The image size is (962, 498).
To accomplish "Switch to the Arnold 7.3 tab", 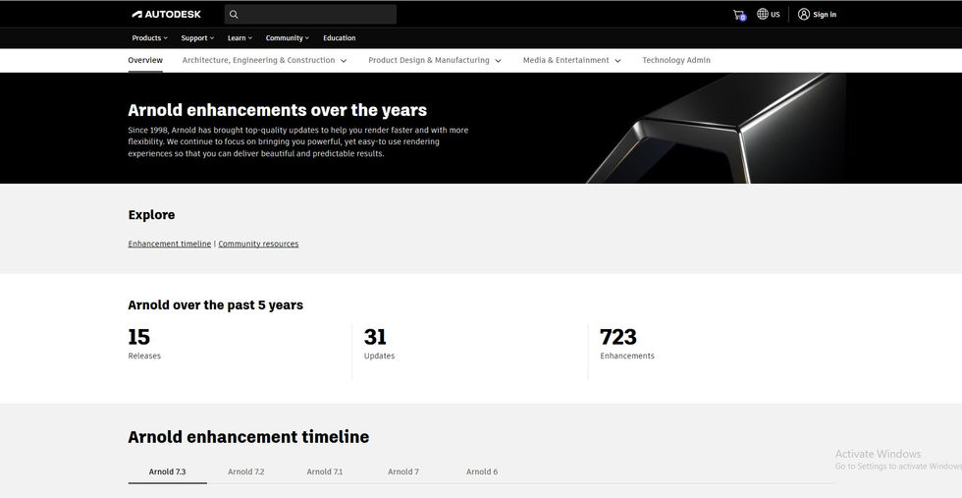I will [x=168, y=471].
